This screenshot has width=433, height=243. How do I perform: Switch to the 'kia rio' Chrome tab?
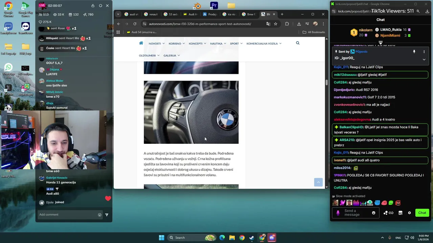tap(230, 14)
